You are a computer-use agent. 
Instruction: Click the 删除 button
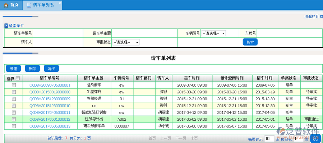(x=32, y=69)
